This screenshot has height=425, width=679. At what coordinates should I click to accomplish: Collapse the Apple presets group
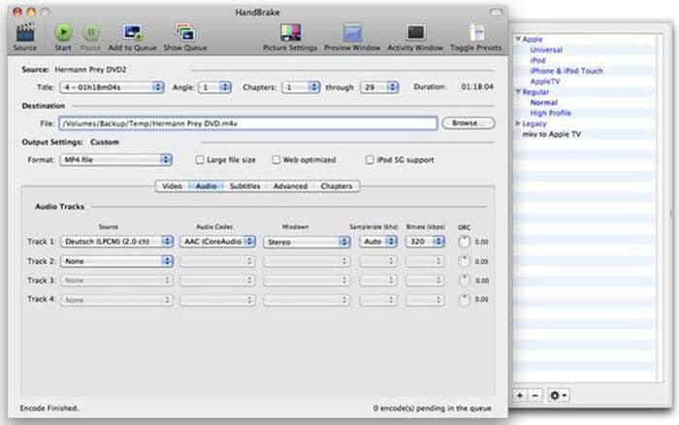tap(518, 40)
